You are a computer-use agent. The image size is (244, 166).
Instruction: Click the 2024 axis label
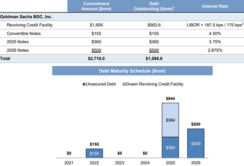click(x=145, y=163)
